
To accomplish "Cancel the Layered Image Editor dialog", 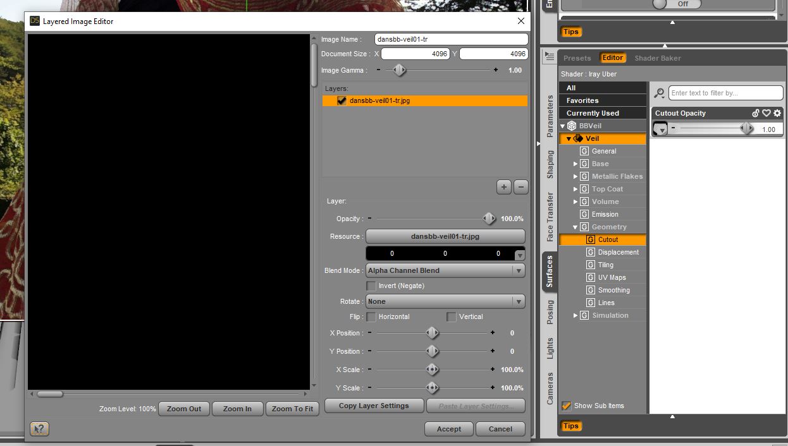I will pos(500,429).
